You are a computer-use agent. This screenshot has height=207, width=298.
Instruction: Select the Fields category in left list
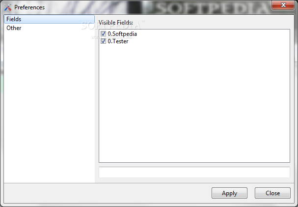pos(49,19)
